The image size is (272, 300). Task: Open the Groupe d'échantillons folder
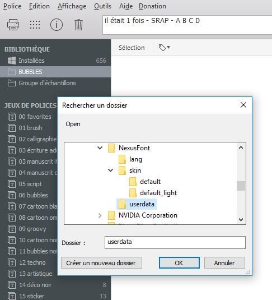[x=55, y=83]
